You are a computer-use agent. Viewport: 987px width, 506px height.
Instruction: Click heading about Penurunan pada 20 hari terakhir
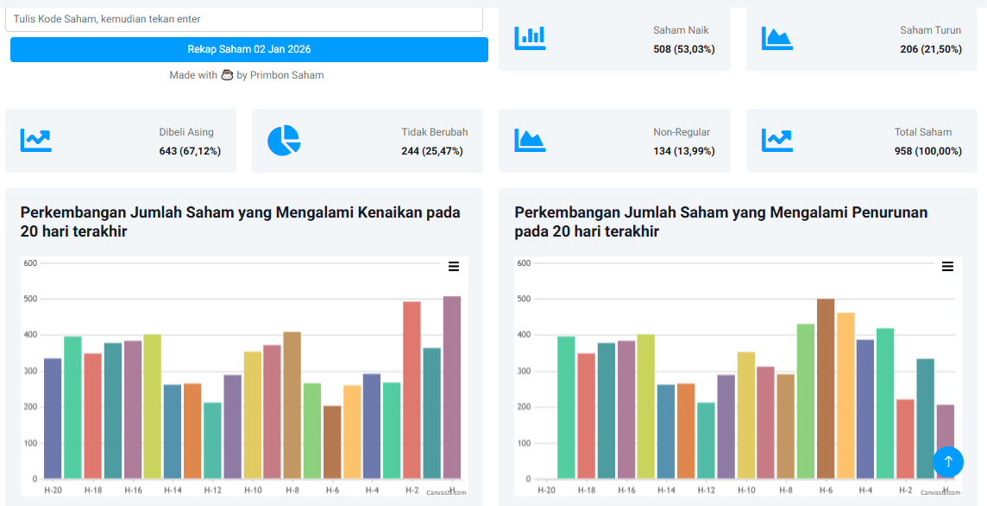[721, 222]
